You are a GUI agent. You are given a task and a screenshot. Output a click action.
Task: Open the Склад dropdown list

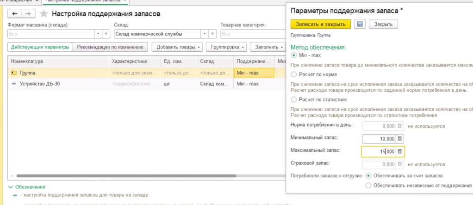click(x=203, y=34)
